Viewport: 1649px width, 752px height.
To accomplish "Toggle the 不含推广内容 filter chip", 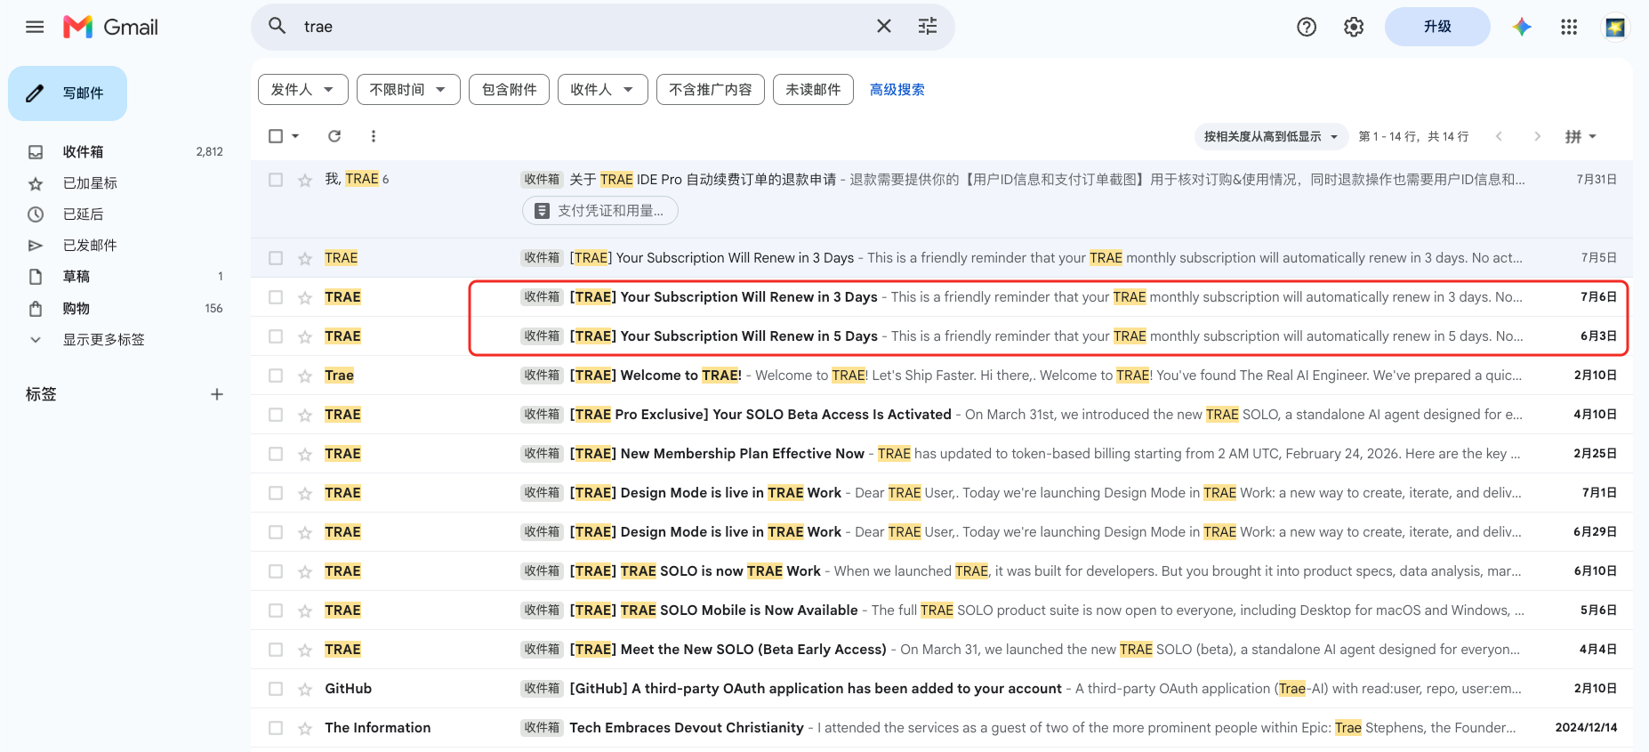I will 711,90.
